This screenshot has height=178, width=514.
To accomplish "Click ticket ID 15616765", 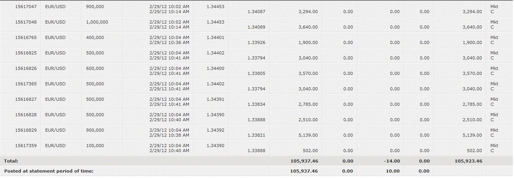I will pos(25,38).
